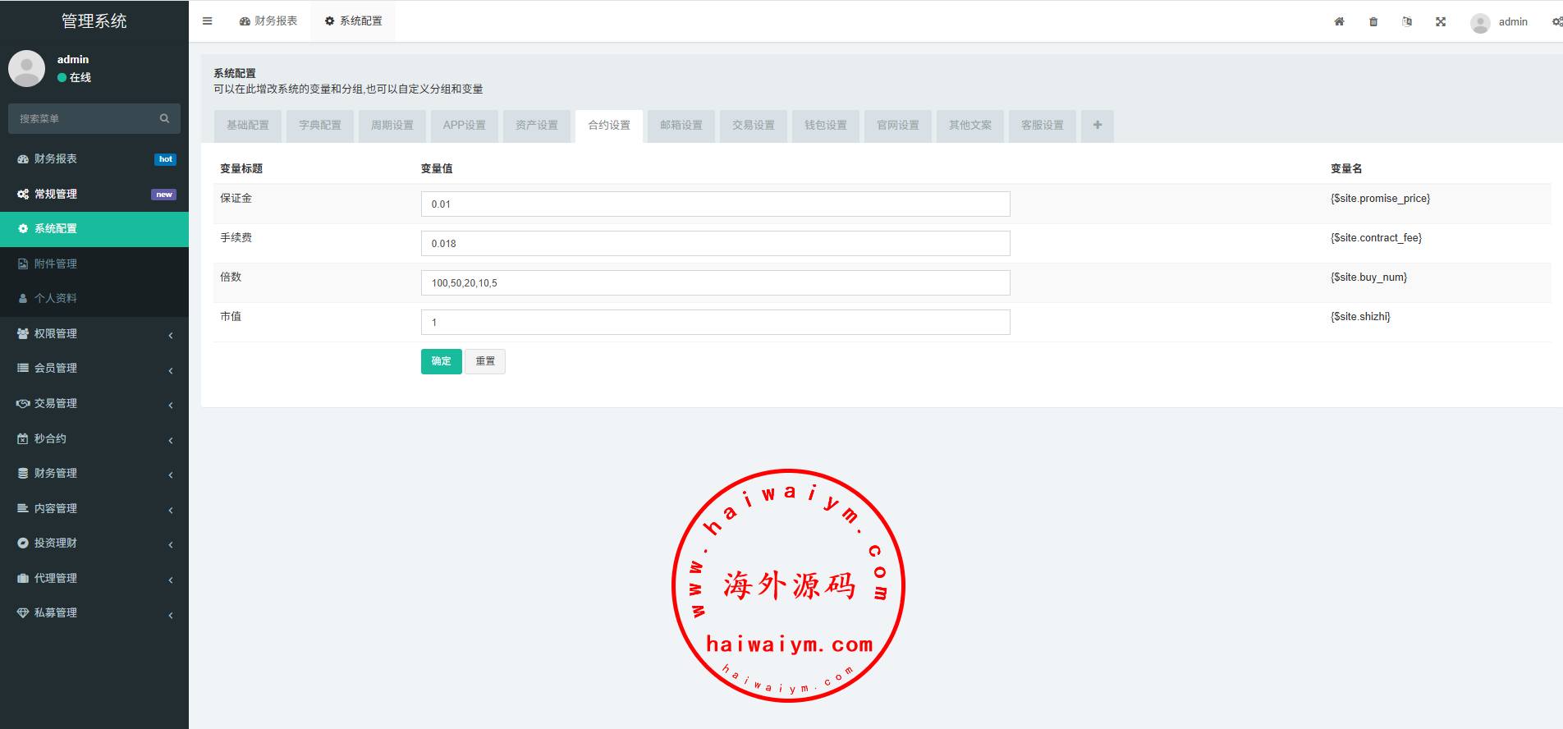Click the 保证金 value input field
Screen dimensions: 1563x729
(715, 204)
